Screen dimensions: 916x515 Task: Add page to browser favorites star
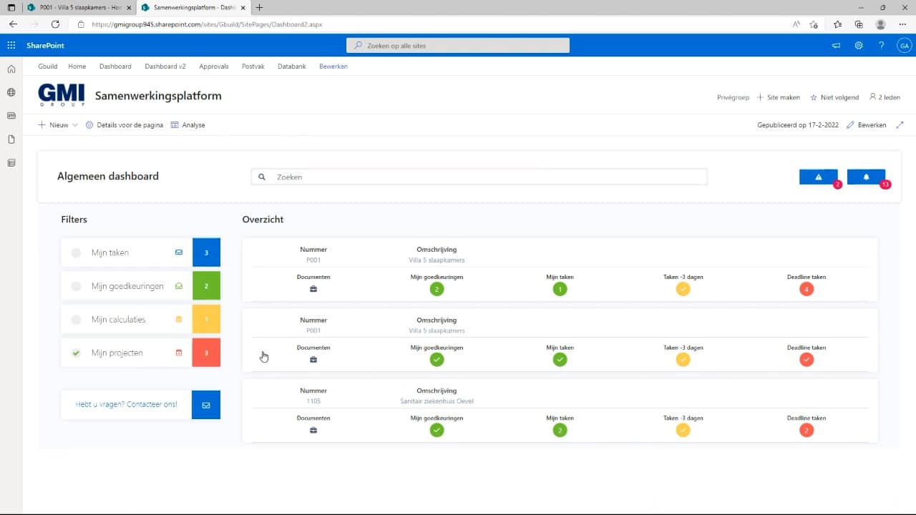(x=814, y=24)
